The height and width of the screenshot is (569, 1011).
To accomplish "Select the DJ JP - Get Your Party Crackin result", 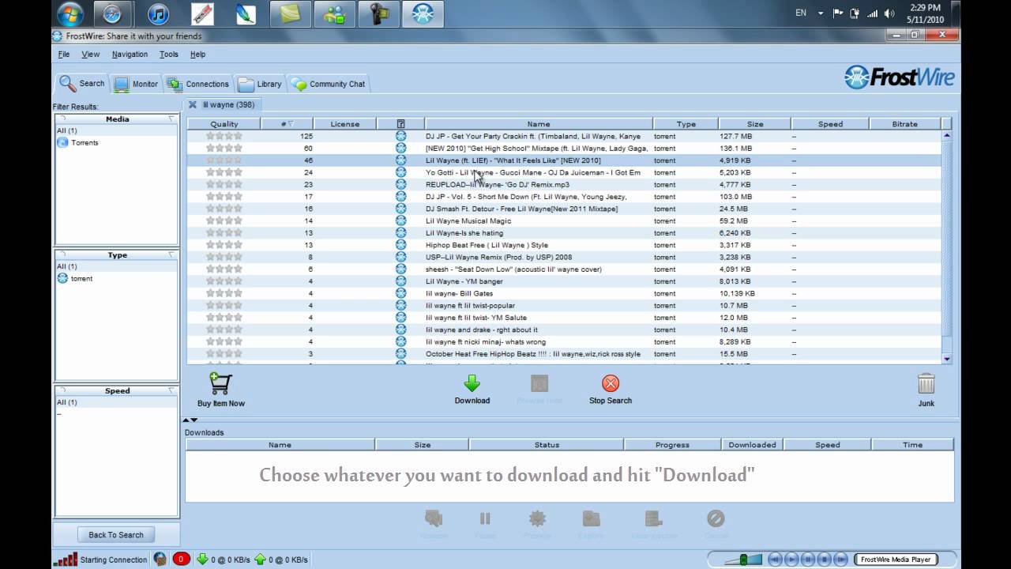I will 564,136.
